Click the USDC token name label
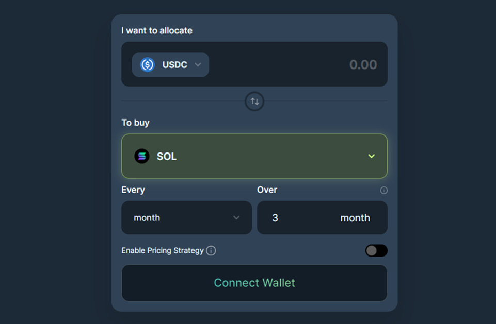The image size is (496, 324). (x=174, y=65)
